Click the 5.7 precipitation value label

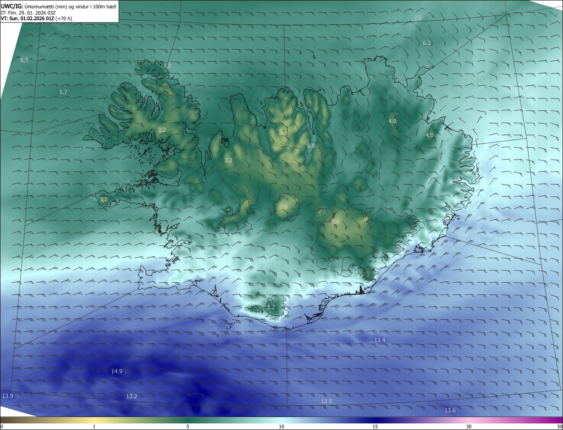pos(63,92)
